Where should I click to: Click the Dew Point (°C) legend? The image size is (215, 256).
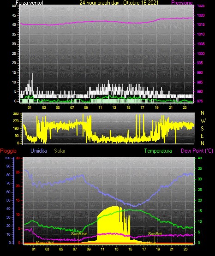[x=197, y=151]
